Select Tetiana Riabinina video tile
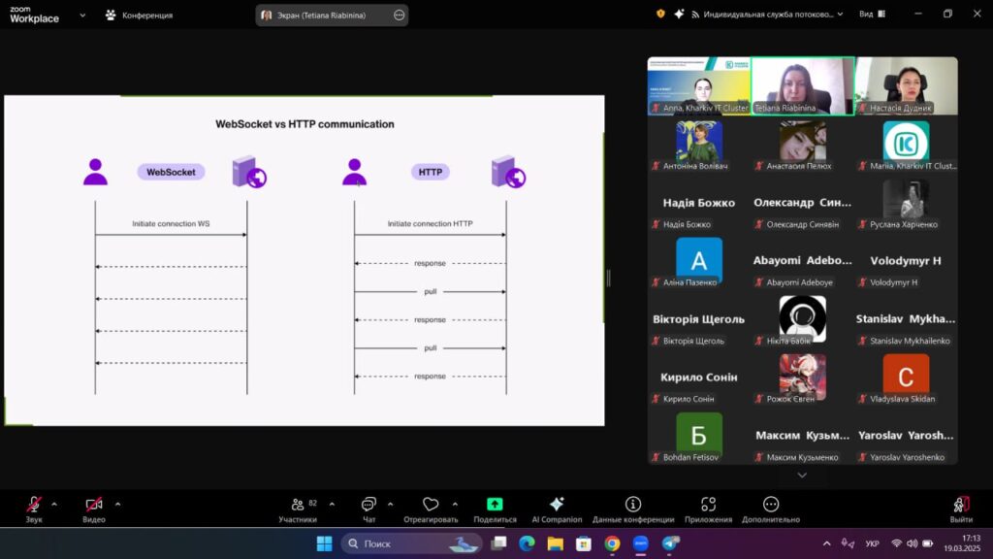 coord(802,86)
